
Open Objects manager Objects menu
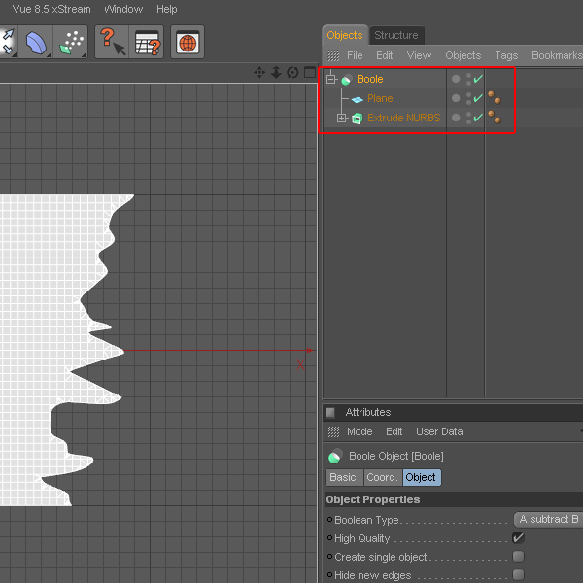pos(463,55)
